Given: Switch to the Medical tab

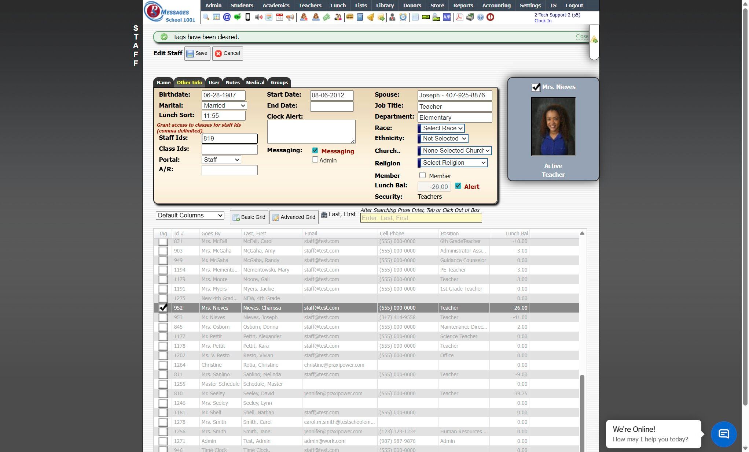Looking at the screenshot, I should click(255, 82).
